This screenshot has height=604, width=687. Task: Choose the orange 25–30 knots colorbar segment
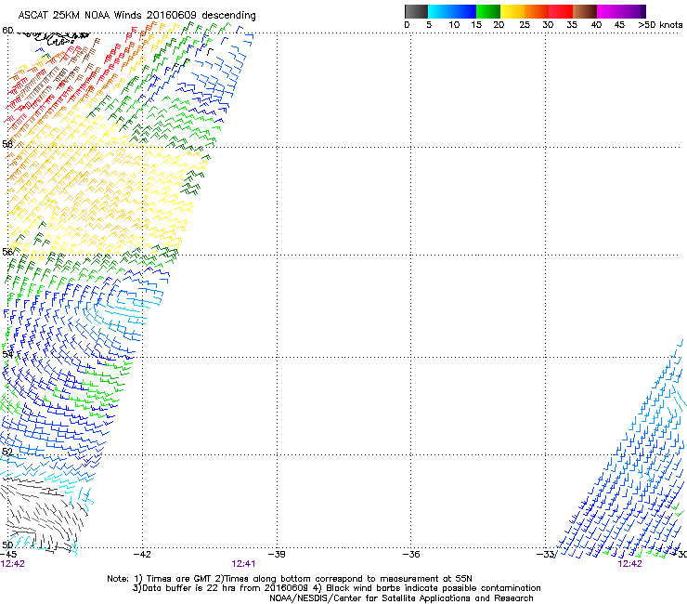[x=537, y=11]
